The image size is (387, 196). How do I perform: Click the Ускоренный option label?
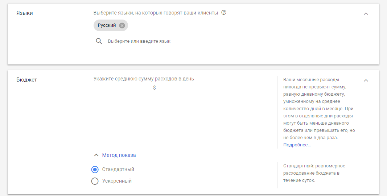click(117, 181)
